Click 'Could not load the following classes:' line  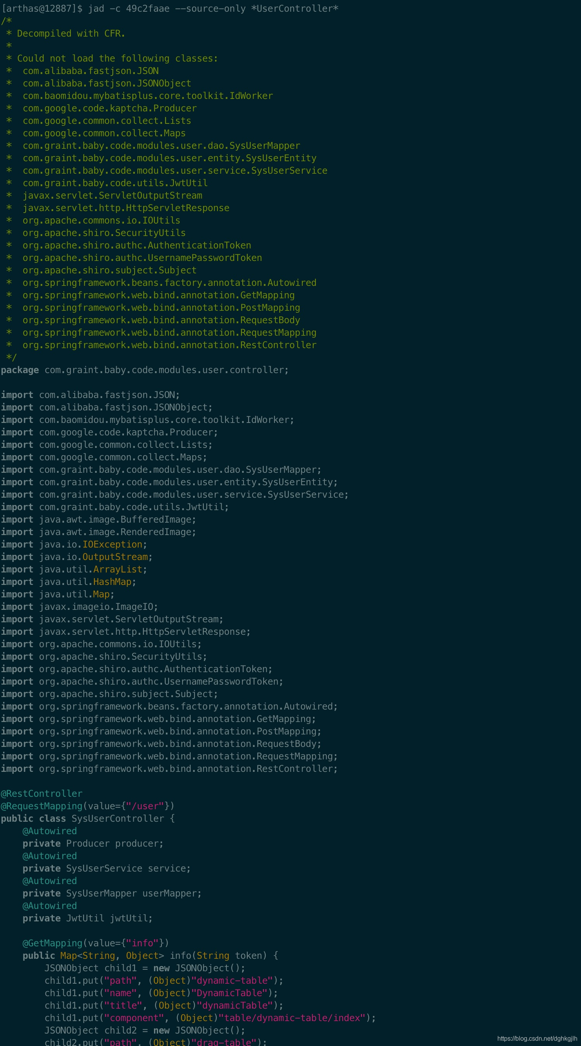click(112, 58)
